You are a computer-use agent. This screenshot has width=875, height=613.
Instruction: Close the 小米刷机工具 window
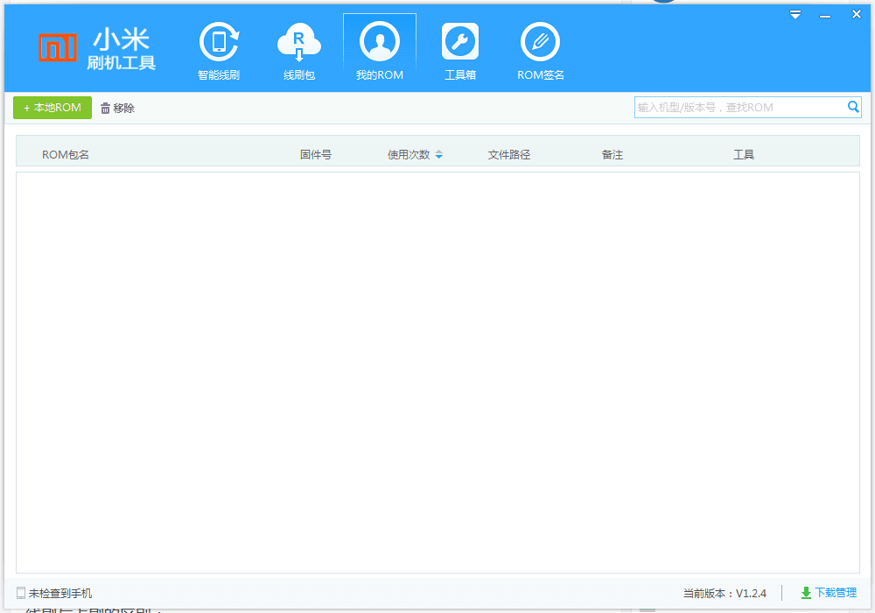(x=857, y=15)
